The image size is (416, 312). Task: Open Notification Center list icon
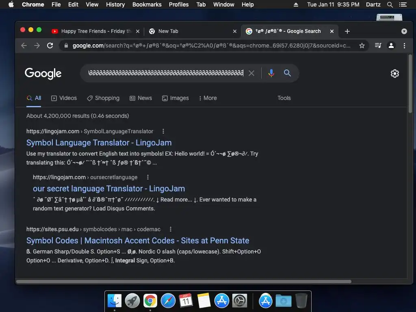[403, 4]
